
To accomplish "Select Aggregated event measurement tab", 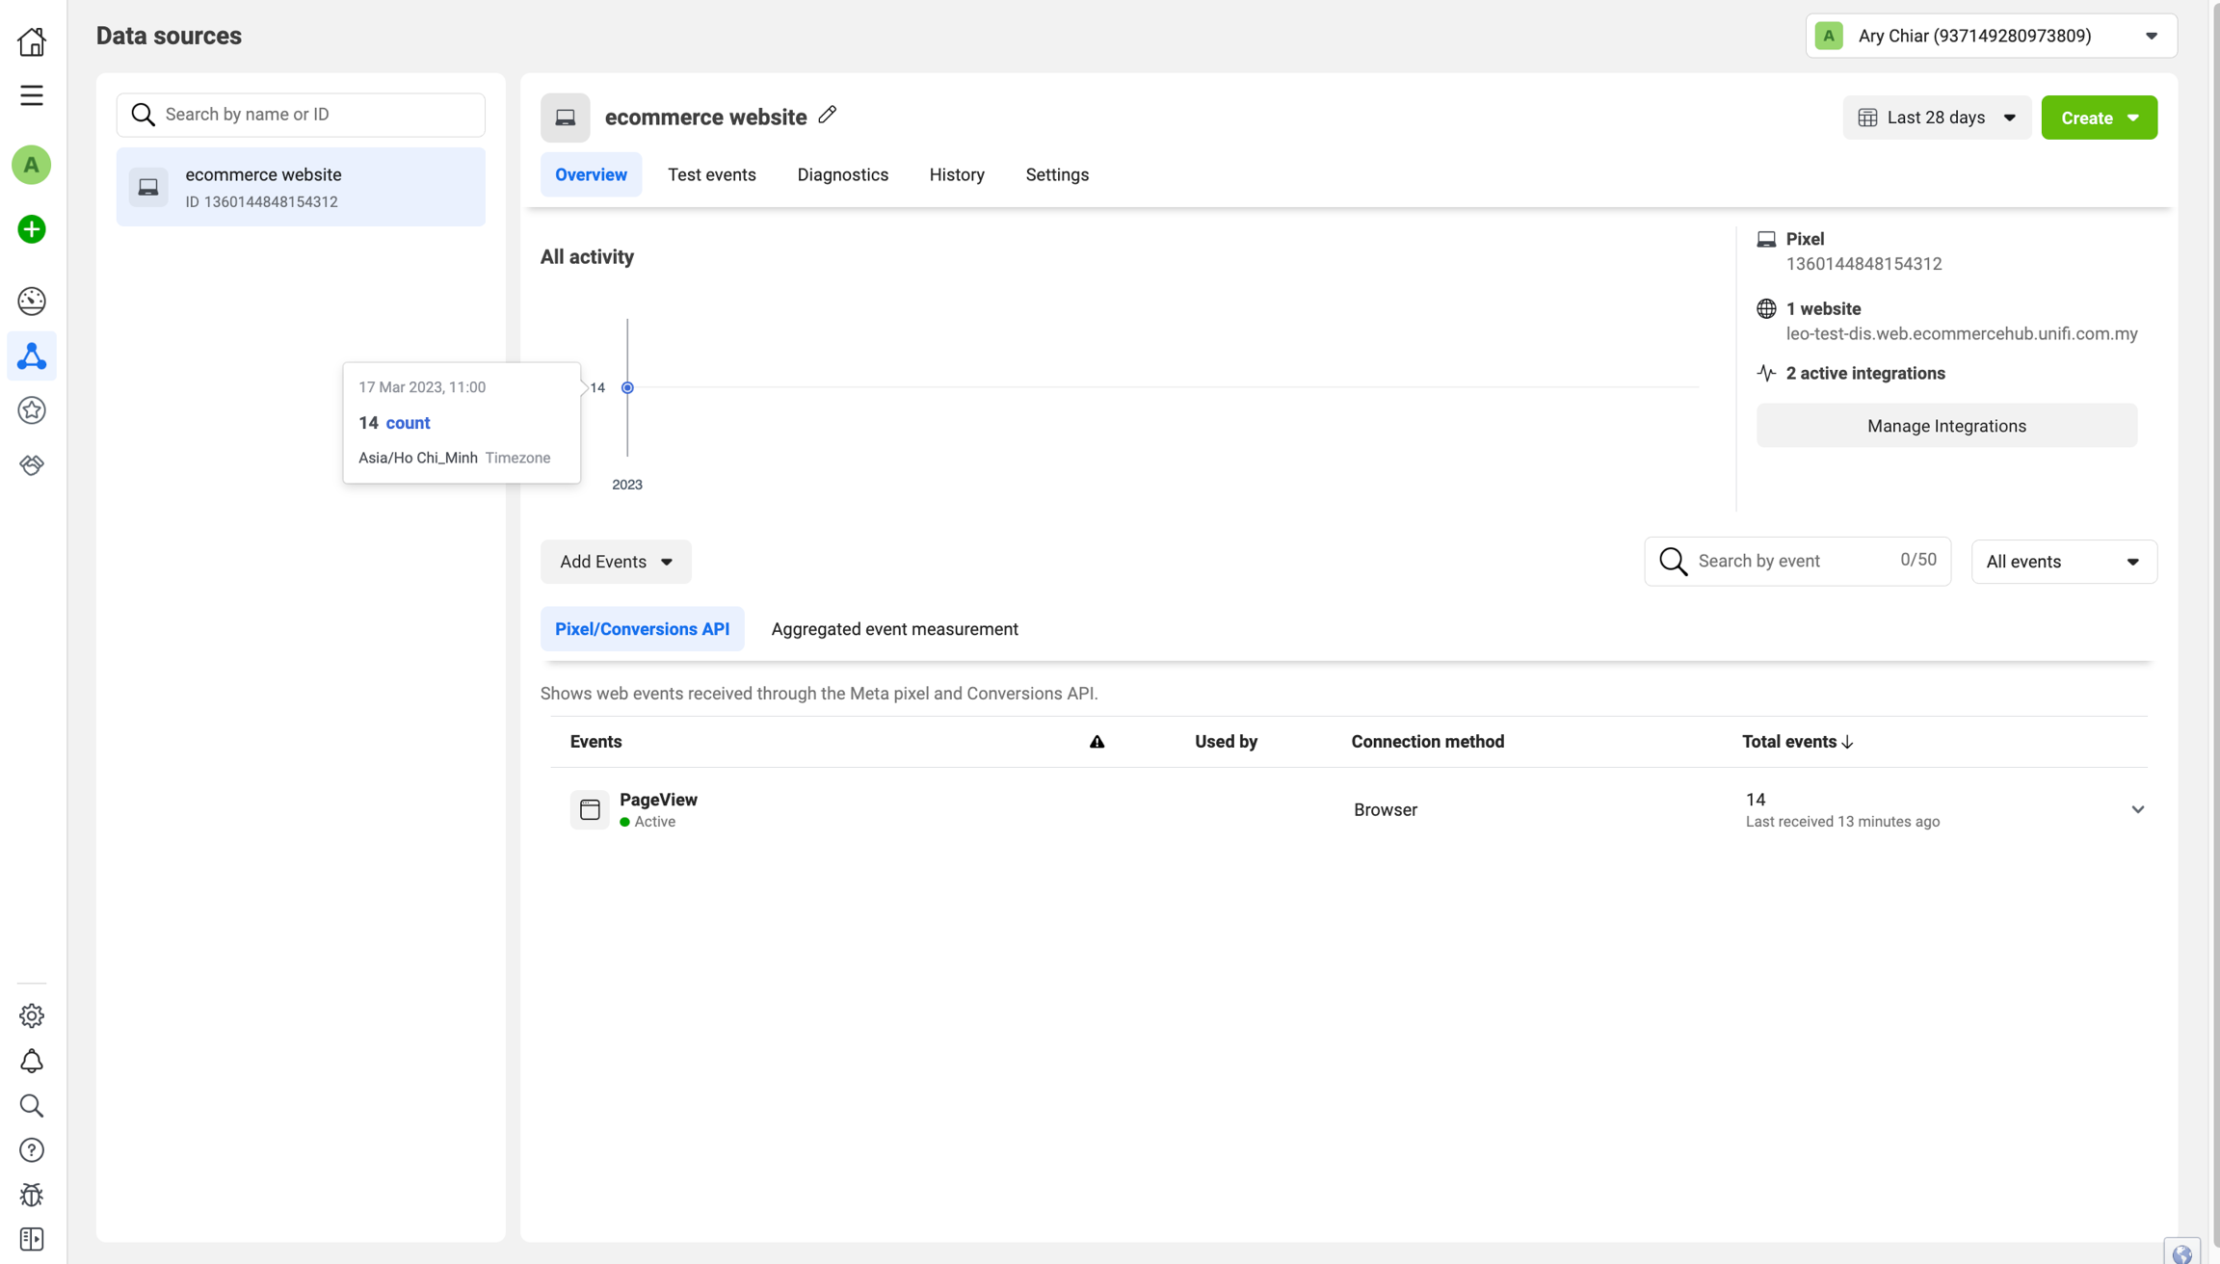I will 894,629.
